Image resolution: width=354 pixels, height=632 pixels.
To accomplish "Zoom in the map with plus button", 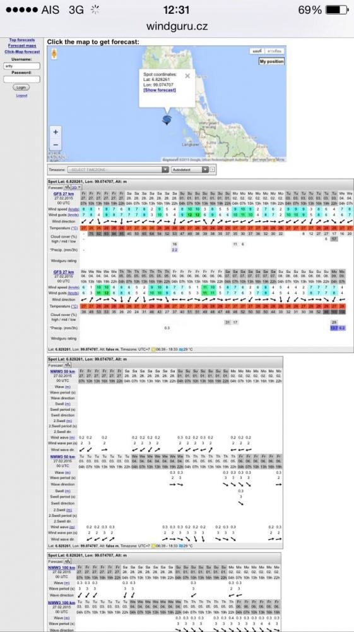I will [x=56, y=132].
